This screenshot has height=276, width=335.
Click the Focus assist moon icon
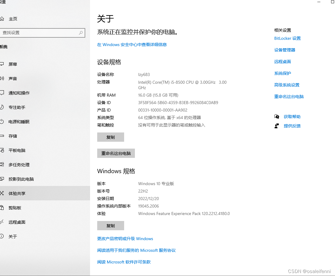(2, 107)
